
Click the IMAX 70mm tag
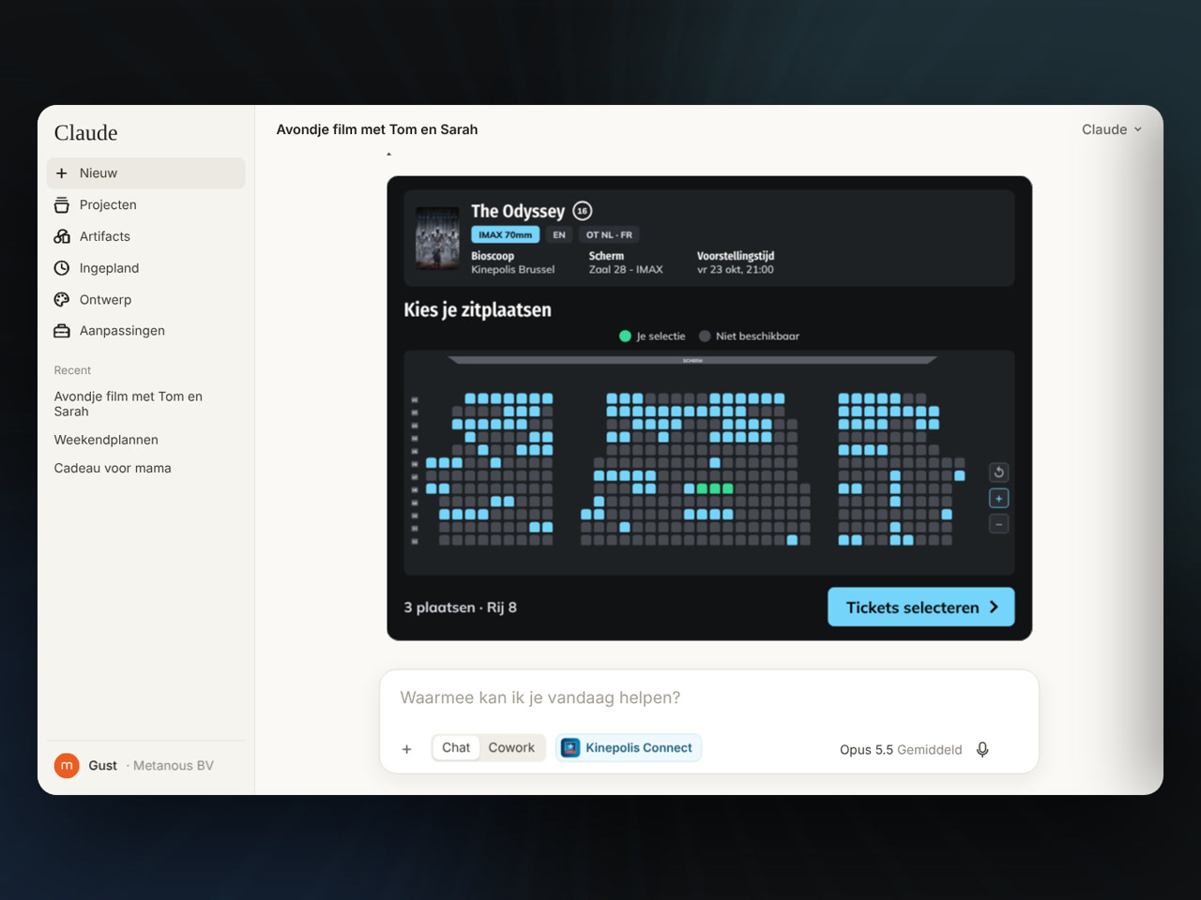tap(505, 234)
